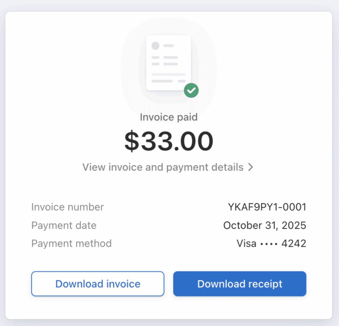Click the Visa card brand text

pyautogui.click(x=246, y=244)
